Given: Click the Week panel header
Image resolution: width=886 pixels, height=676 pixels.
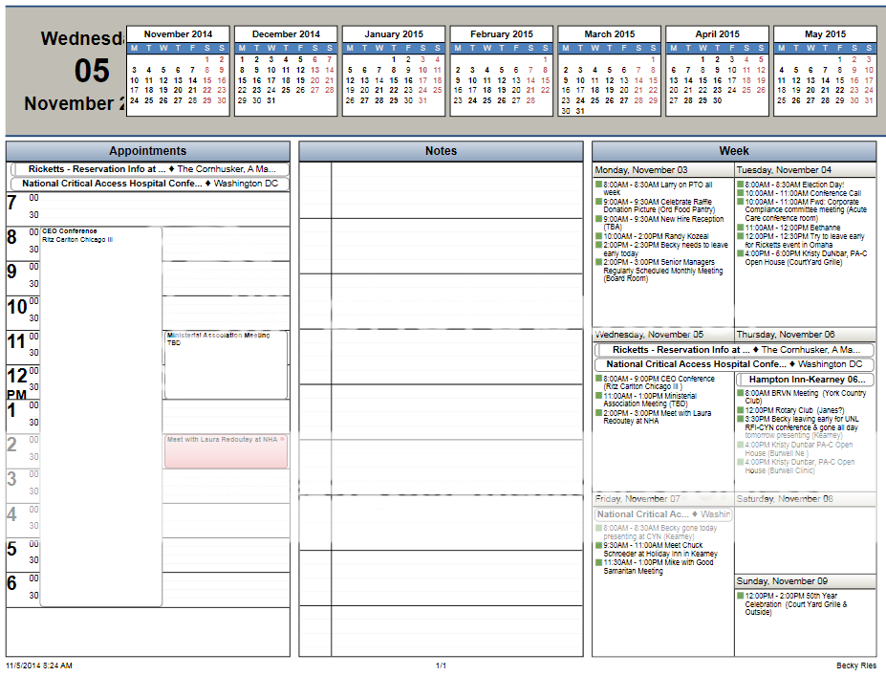Looking at the screenshot, I should click(733, 151).
